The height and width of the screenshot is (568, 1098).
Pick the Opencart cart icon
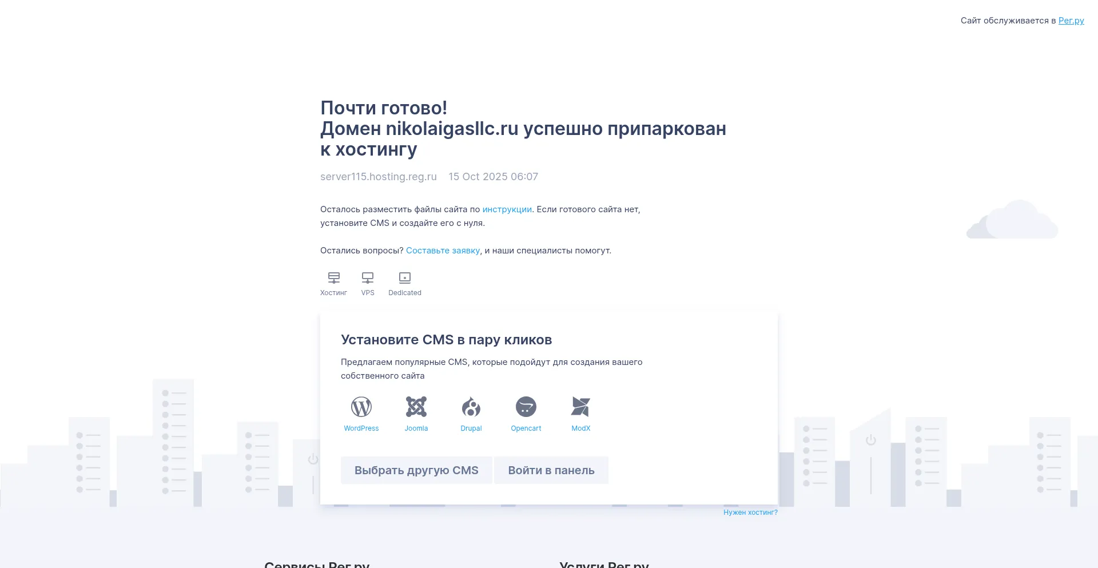click(526, 407)
